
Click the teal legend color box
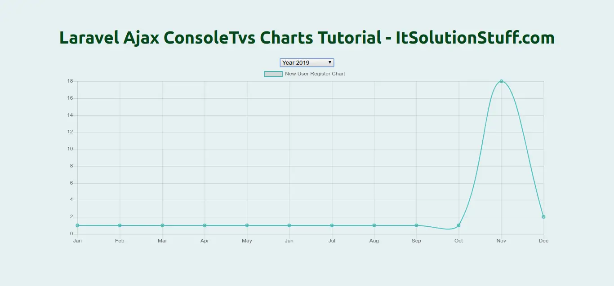273,74
